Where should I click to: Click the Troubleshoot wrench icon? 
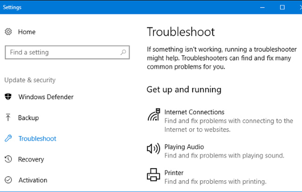[x=8, y=138]
